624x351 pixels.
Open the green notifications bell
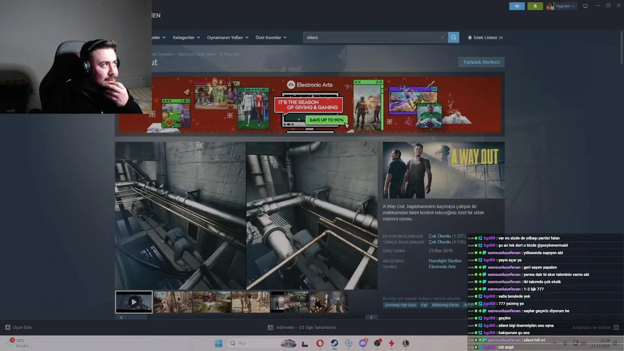(535, 6)
